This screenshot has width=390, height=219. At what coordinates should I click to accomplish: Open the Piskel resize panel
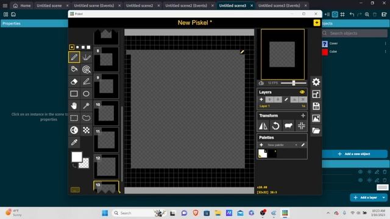316,94
